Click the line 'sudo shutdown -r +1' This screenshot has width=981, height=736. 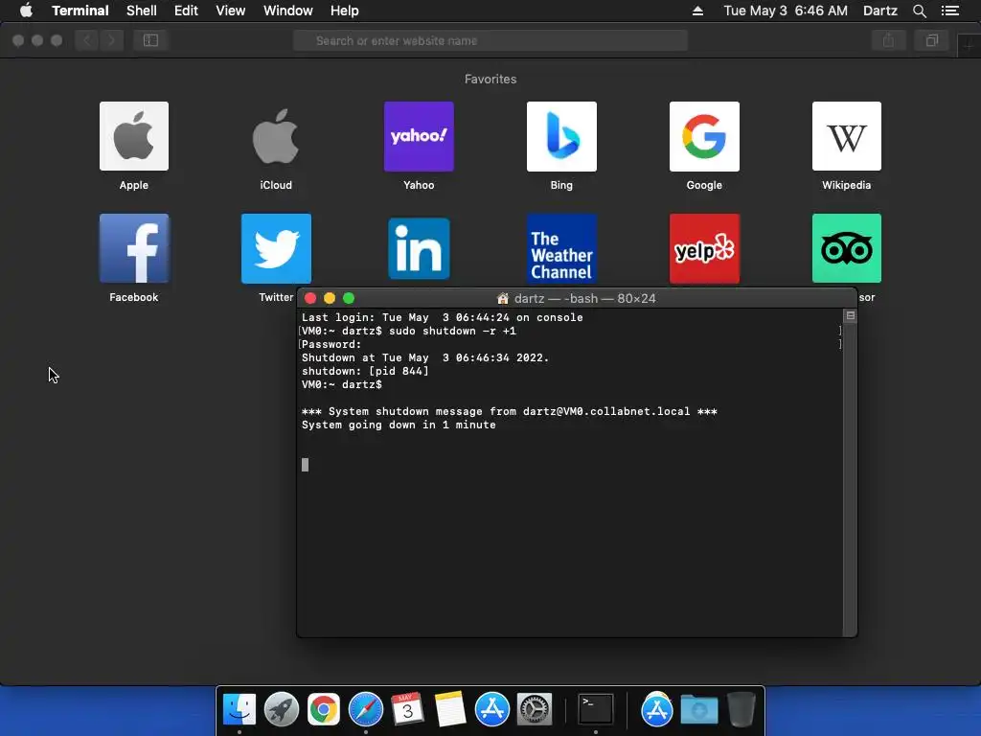[452, 331]
